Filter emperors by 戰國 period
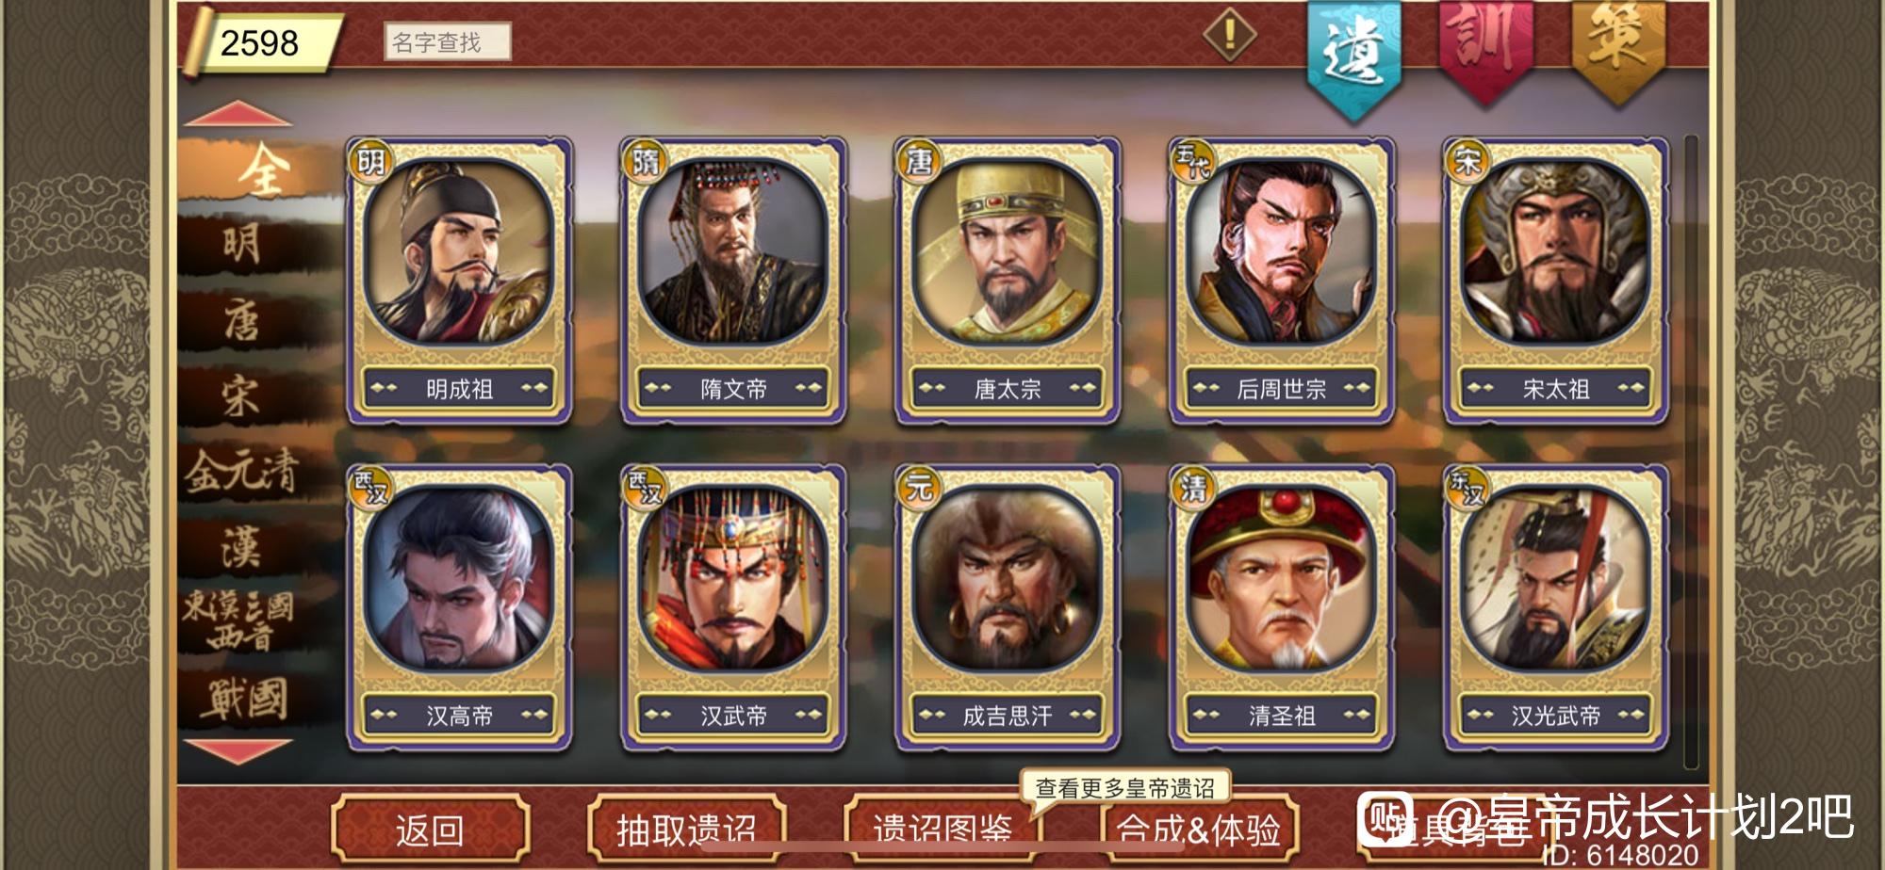The image size is (1885, 870). (x=243, y=699)
